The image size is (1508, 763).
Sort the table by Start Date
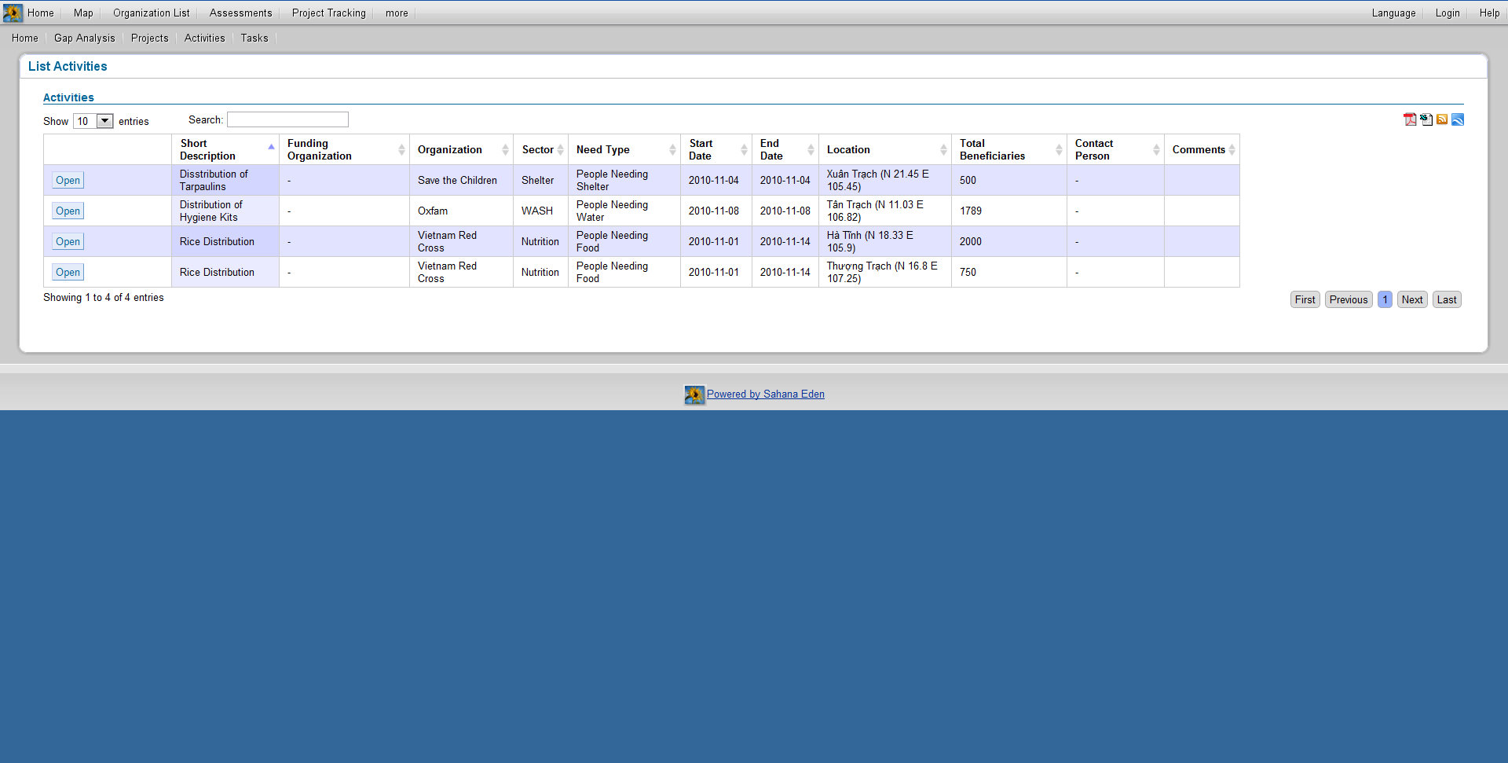point(743,150)
